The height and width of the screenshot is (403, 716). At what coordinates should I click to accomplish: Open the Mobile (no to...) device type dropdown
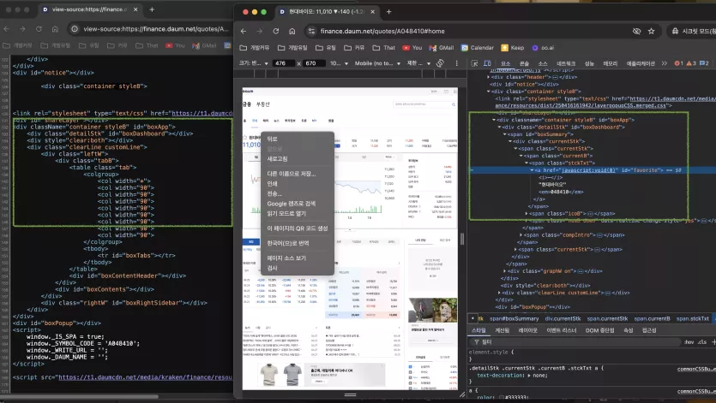point(377,63)
